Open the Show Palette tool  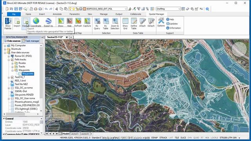coord(8,23)
